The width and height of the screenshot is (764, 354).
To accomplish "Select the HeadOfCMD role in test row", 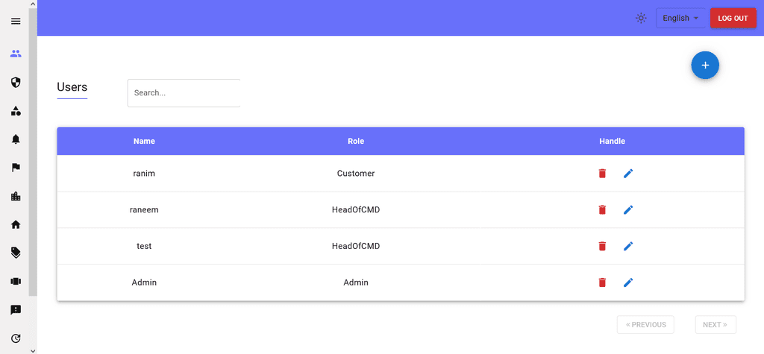I will tap(356, 247).
